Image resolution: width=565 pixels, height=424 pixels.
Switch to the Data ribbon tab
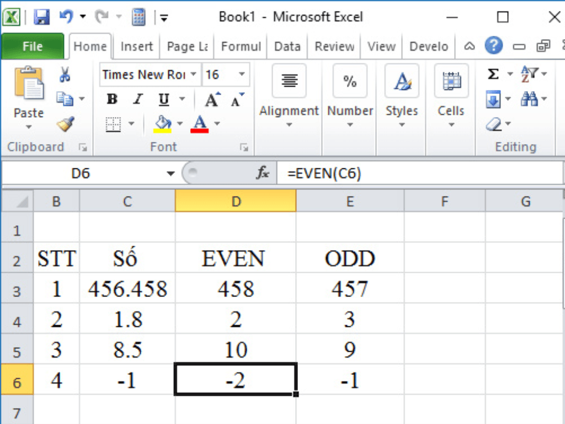pos(287,46)
